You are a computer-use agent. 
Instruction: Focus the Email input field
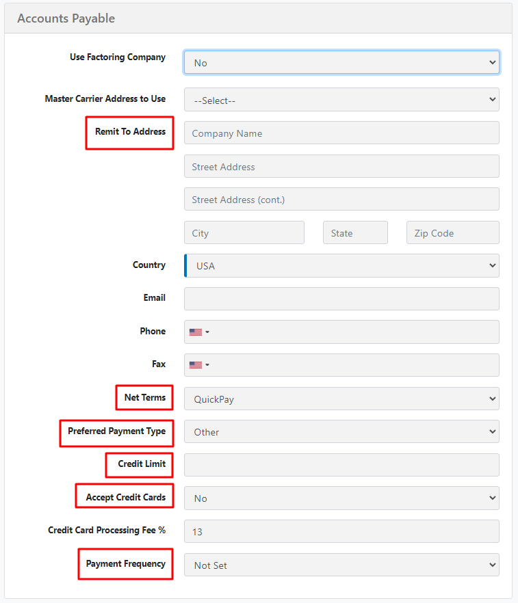(x=341, y=299)
